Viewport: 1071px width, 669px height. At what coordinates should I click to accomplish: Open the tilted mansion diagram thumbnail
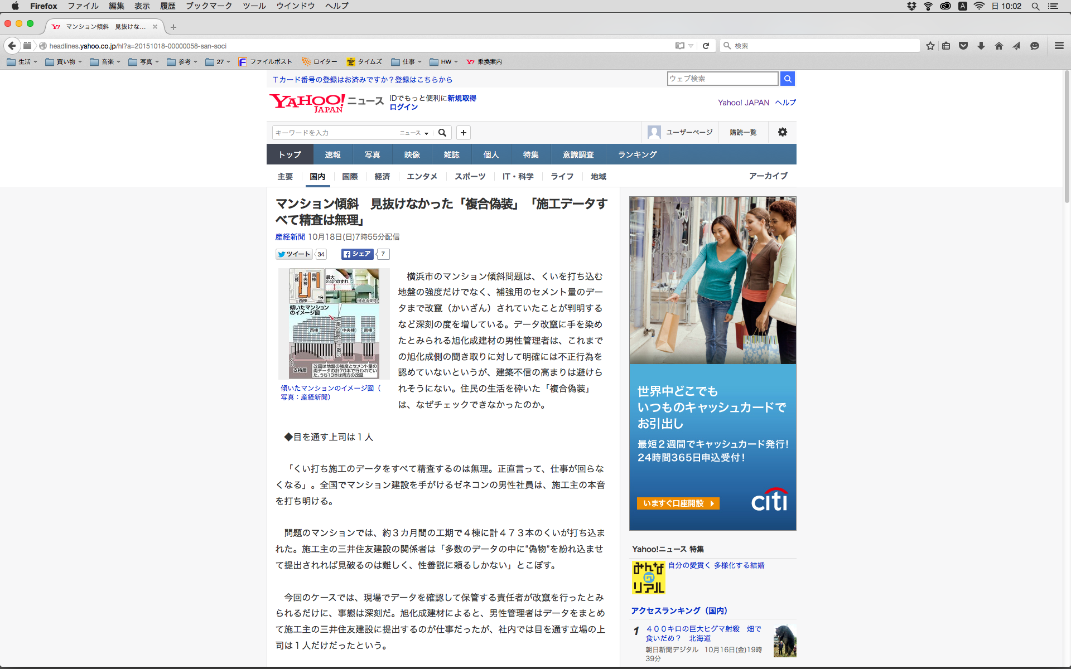[334, 324]
